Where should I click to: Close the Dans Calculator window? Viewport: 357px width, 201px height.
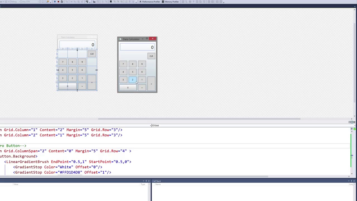[x=153, y=39]
